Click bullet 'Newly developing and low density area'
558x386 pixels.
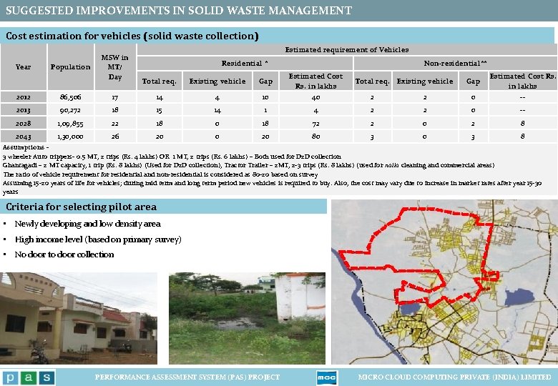87,224
